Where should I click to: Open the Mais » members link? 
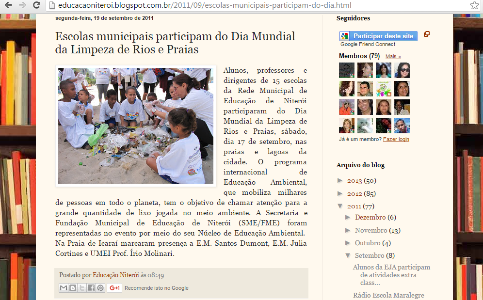point(393,56)
